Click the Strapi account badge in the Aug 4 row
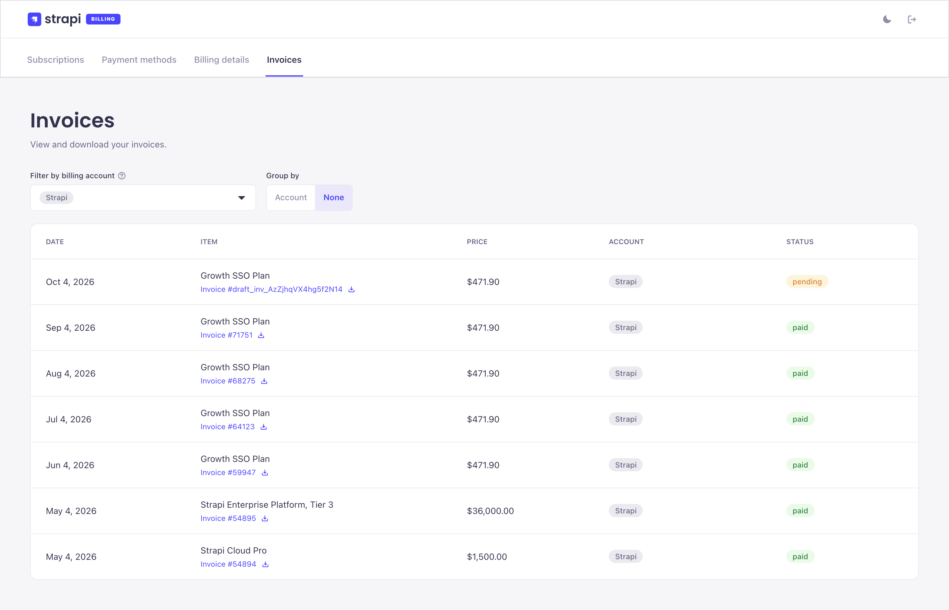Screen dimensions: 949x610 pyautogui.click(x=625, y=373)
